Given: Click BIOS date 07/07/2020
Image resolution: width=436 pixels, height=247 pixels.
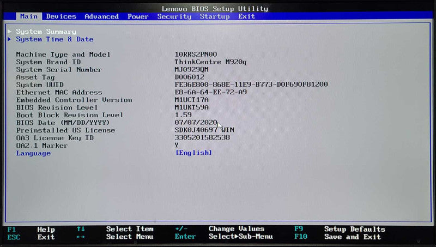Looking at the screenshot, I should pyautogui.click(x=196, y=122).
